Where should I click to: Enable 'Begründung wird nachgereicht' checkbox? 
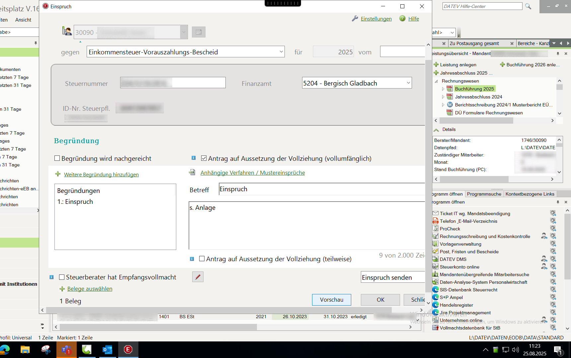coord(57,158)
